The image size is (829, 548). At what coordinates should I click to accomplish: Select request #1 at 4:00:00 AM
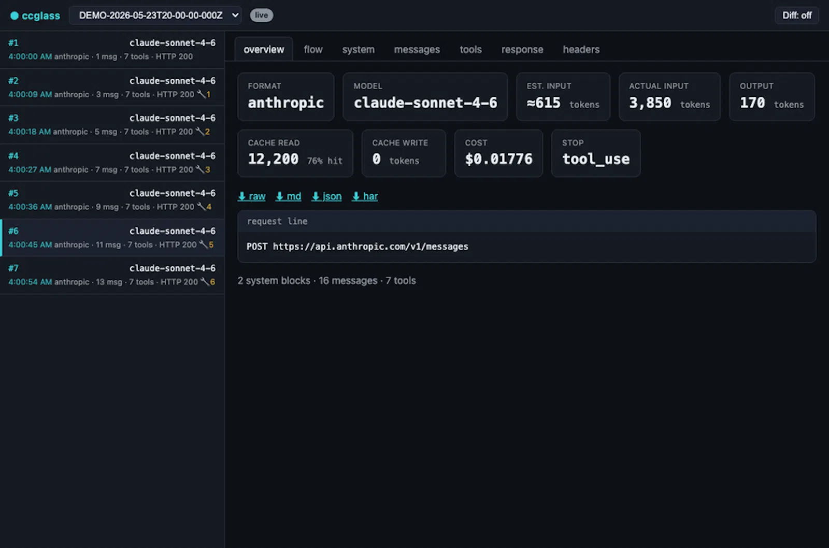point(112,50)
